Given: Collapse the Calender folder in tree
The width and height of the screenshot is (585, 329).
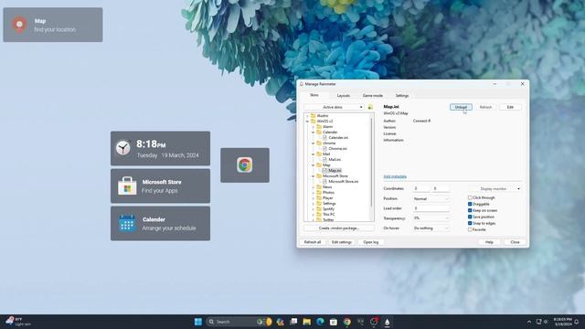Looking at the screenshot, I should click(x=313, y=132).
